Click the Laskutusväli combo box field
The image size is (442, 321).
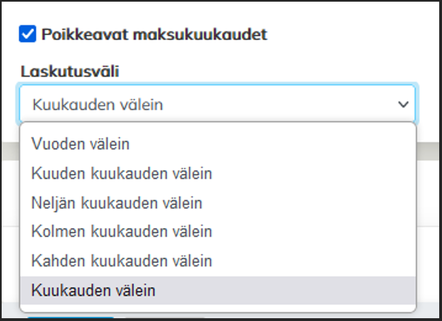click(x=217, y=104)
